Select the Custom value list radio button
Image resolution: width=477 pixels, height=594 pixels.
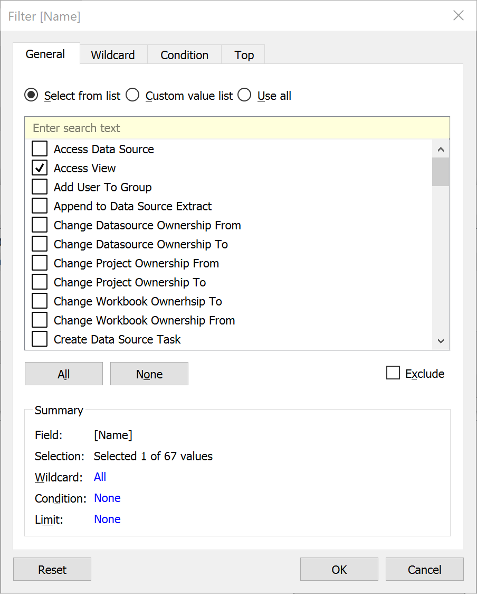click(x=133, y=95)
